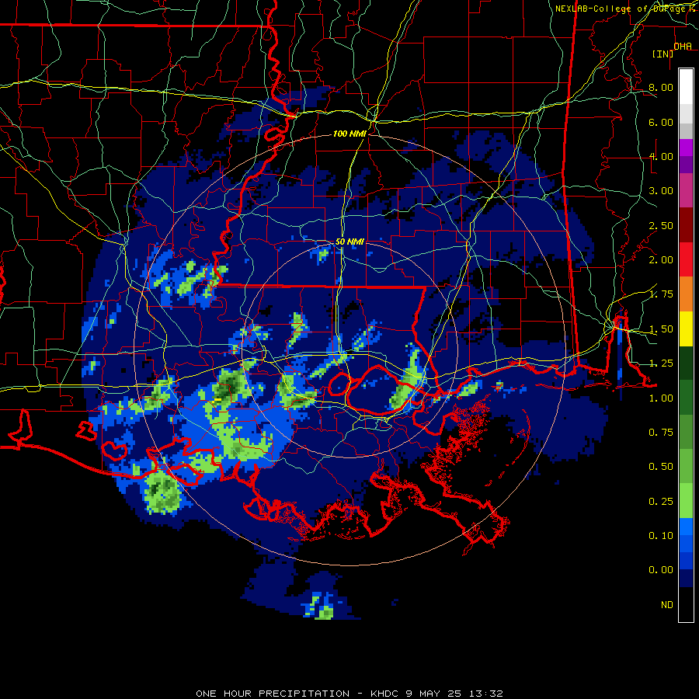699x699 pixels.
Task: Click the 50 NMI range ring label
Action: click(349, 242)
